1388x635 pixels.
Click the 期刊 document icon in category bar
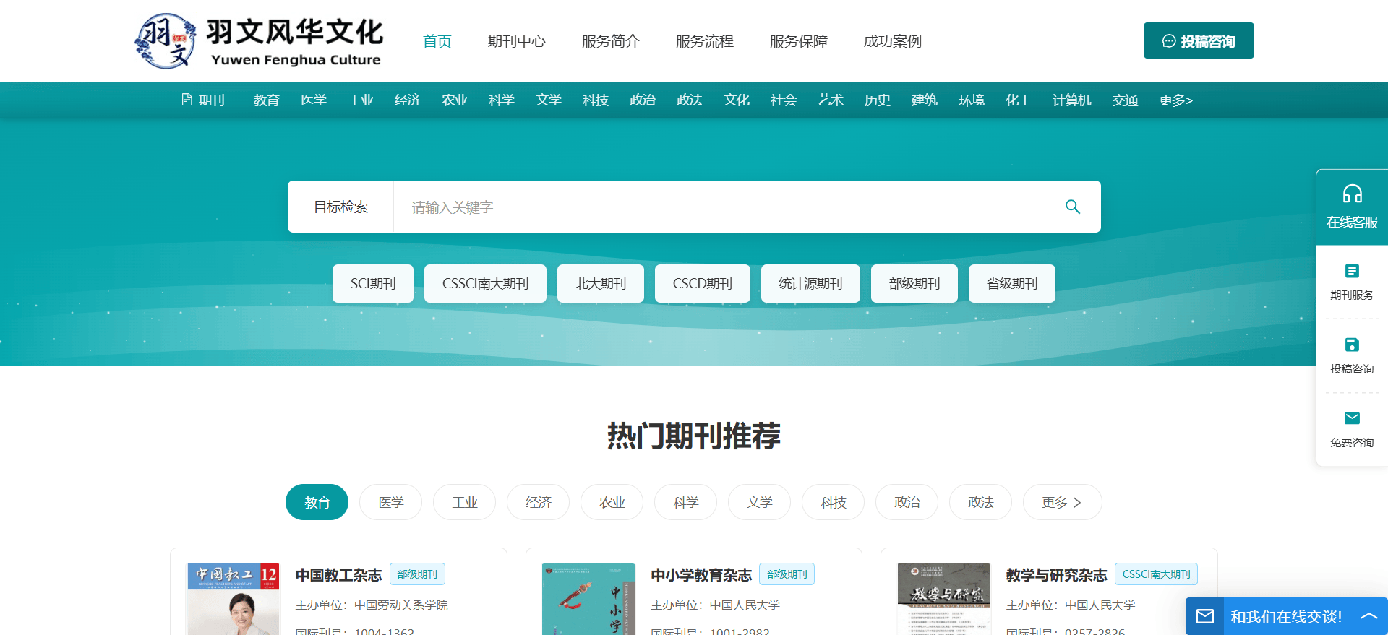187,100
